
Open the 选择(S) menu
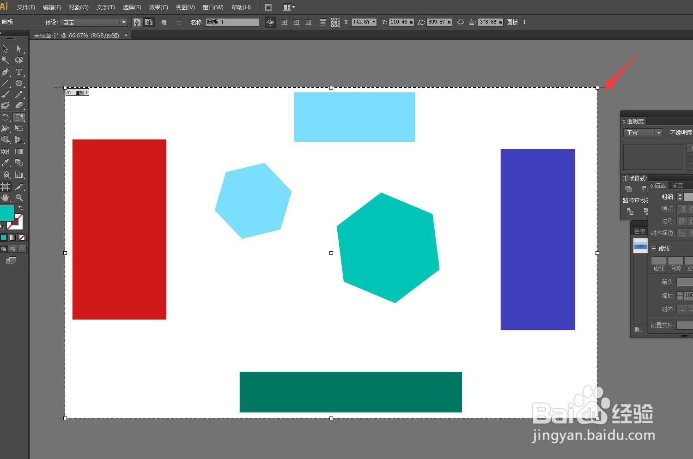click(132, 7)
